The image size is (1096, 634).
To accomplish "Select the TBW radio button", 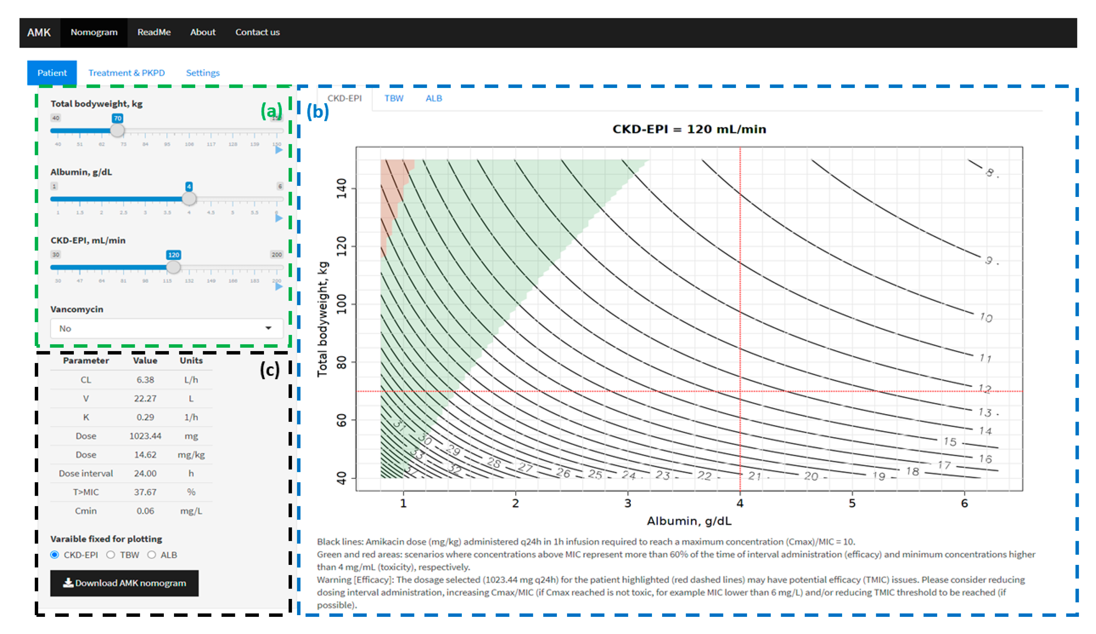I will pos(111,555).
